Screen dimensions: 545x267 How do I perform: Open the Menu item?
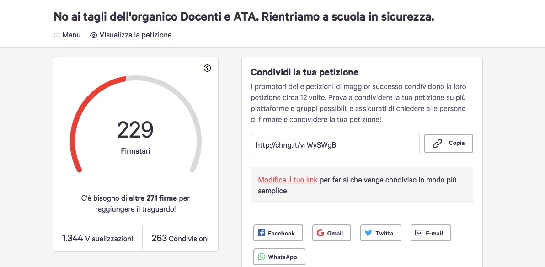[x=67, y=35]
